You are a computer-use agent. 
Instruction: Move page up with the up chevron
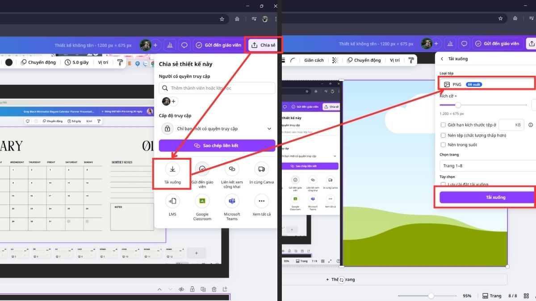point(160,289)
